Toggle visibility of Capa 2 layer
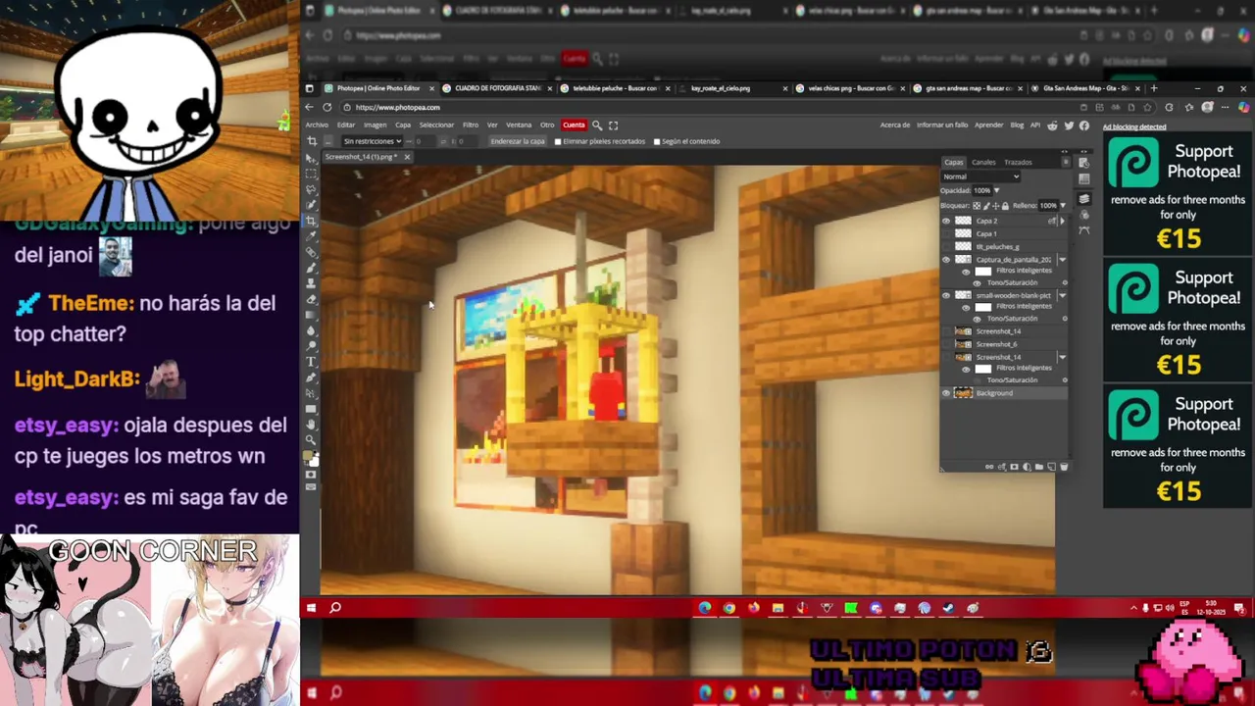The image size is (1255, 706). tap(946, 221)
